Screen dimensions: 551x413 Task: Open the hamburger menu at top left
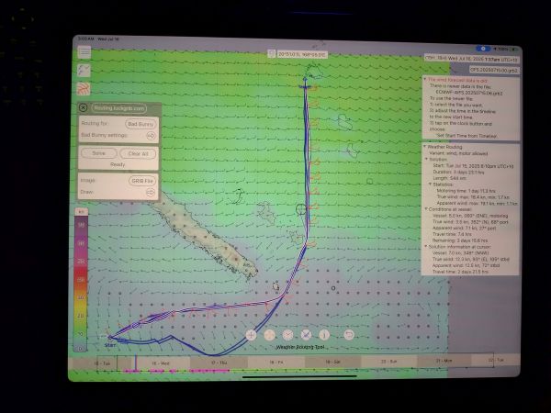coord(84,53)
